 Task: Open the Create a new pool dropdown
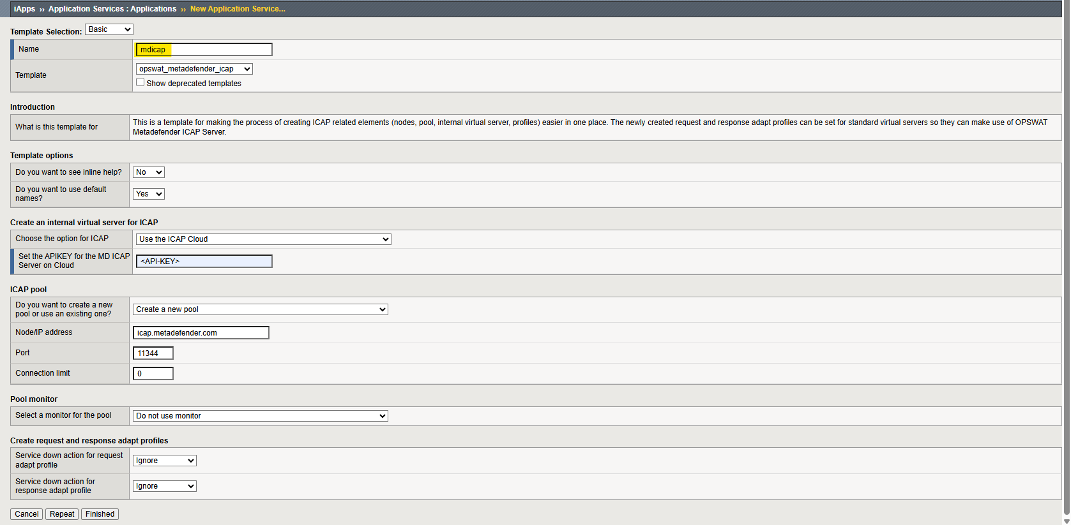click(260, 309)
